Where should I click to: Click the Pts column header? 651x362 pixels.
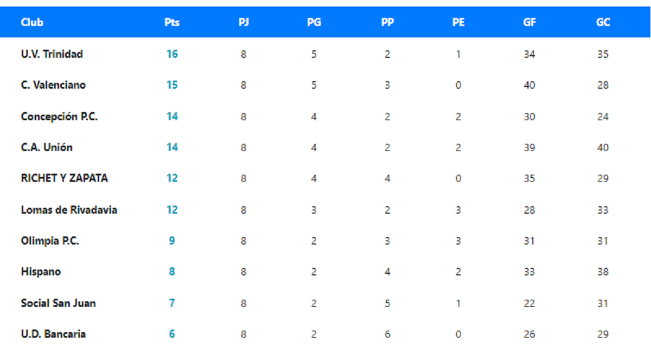[172, 22]
